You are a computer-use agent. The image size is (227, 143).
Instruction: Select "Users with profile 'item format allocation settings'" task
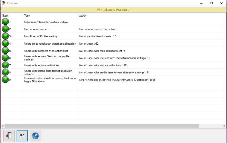point(48,72)
